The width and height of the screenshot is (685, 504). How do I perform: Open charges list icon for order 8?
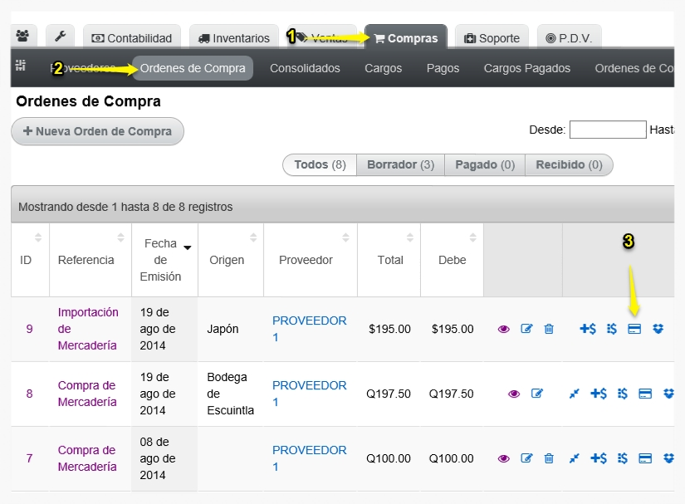[x=623, y=394]
